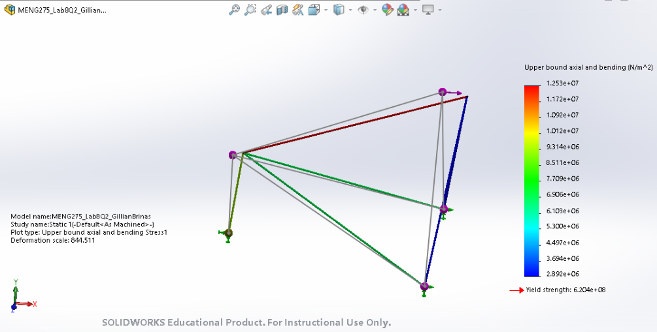The width and height of the screenshot is (657, 332).
Task: Expand the Hide/Show Items dropdown arrow
Action: [x=375, y=10]
